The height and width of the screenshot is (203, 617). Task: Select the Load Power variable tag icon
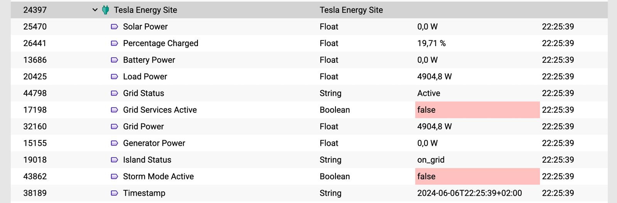(x=115, y=77)
